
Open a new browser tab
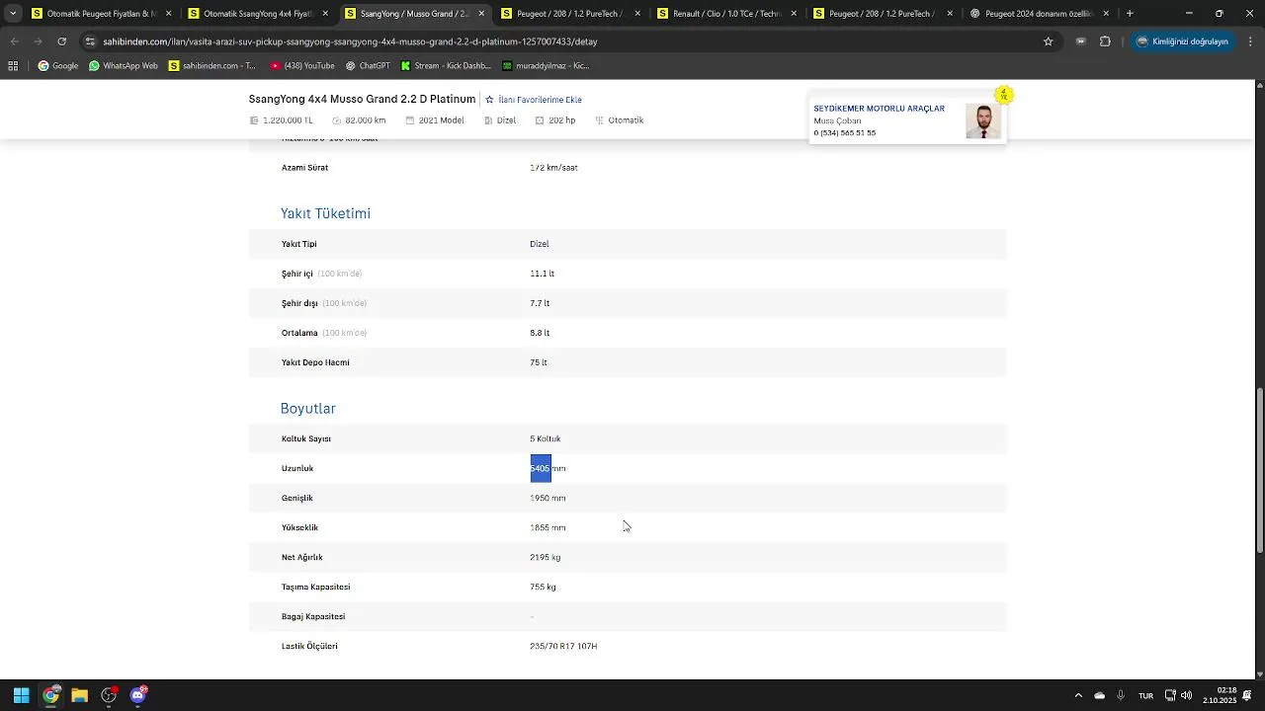coord(1130,14)
